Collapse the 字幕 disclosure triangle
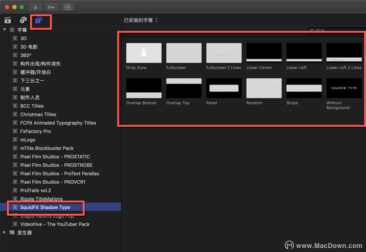The width and height of the screenshot is (366, 252). pyautogui.click(x=4, y=30)
